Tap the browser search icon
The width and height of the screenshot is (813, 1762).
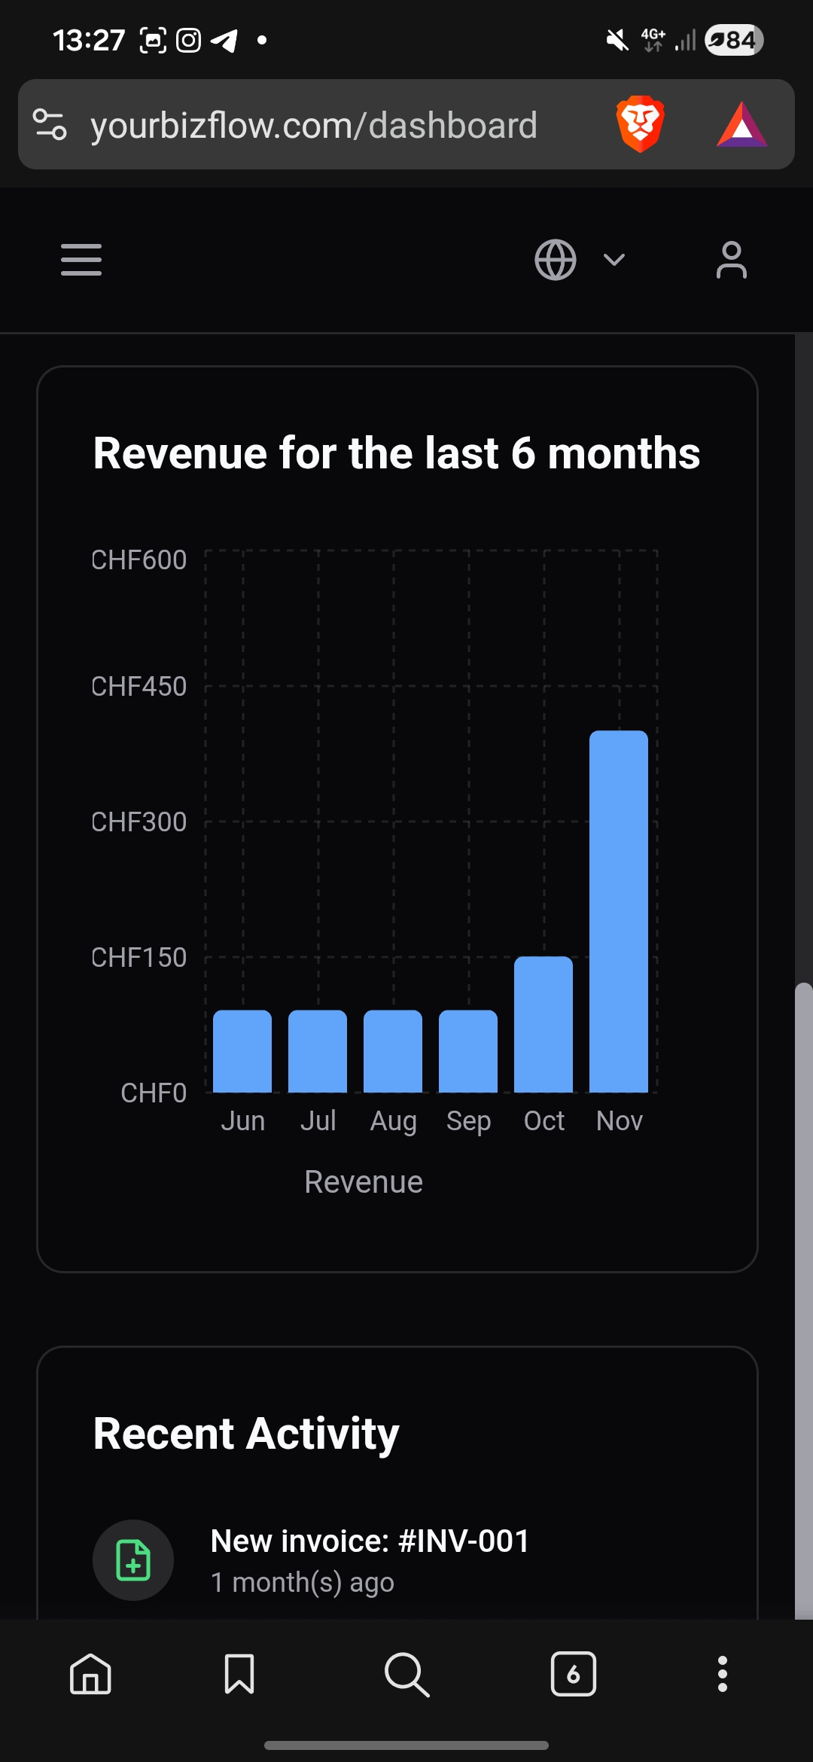pyautogui.click(x=406, y=1674)
